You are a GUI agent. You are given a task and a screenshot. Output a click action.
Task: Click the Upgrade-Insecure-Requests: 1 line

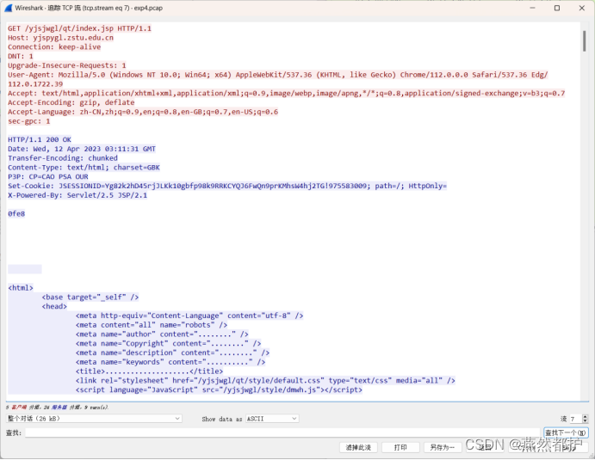tap(67, 65)
